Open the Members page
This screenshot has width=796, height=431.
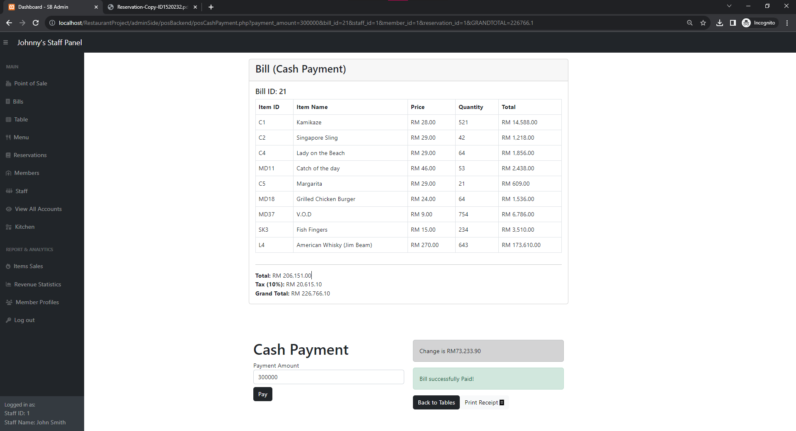click(x=27, y=173)
